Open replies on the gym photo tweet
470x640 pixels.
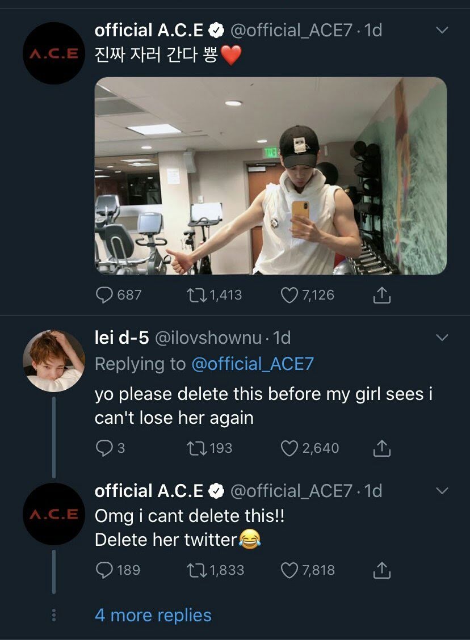(104, 295)
